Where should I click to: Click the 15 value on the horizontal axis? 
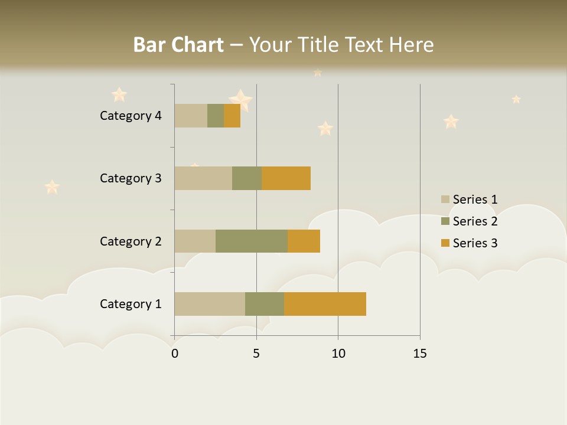[x=420, y=354]
